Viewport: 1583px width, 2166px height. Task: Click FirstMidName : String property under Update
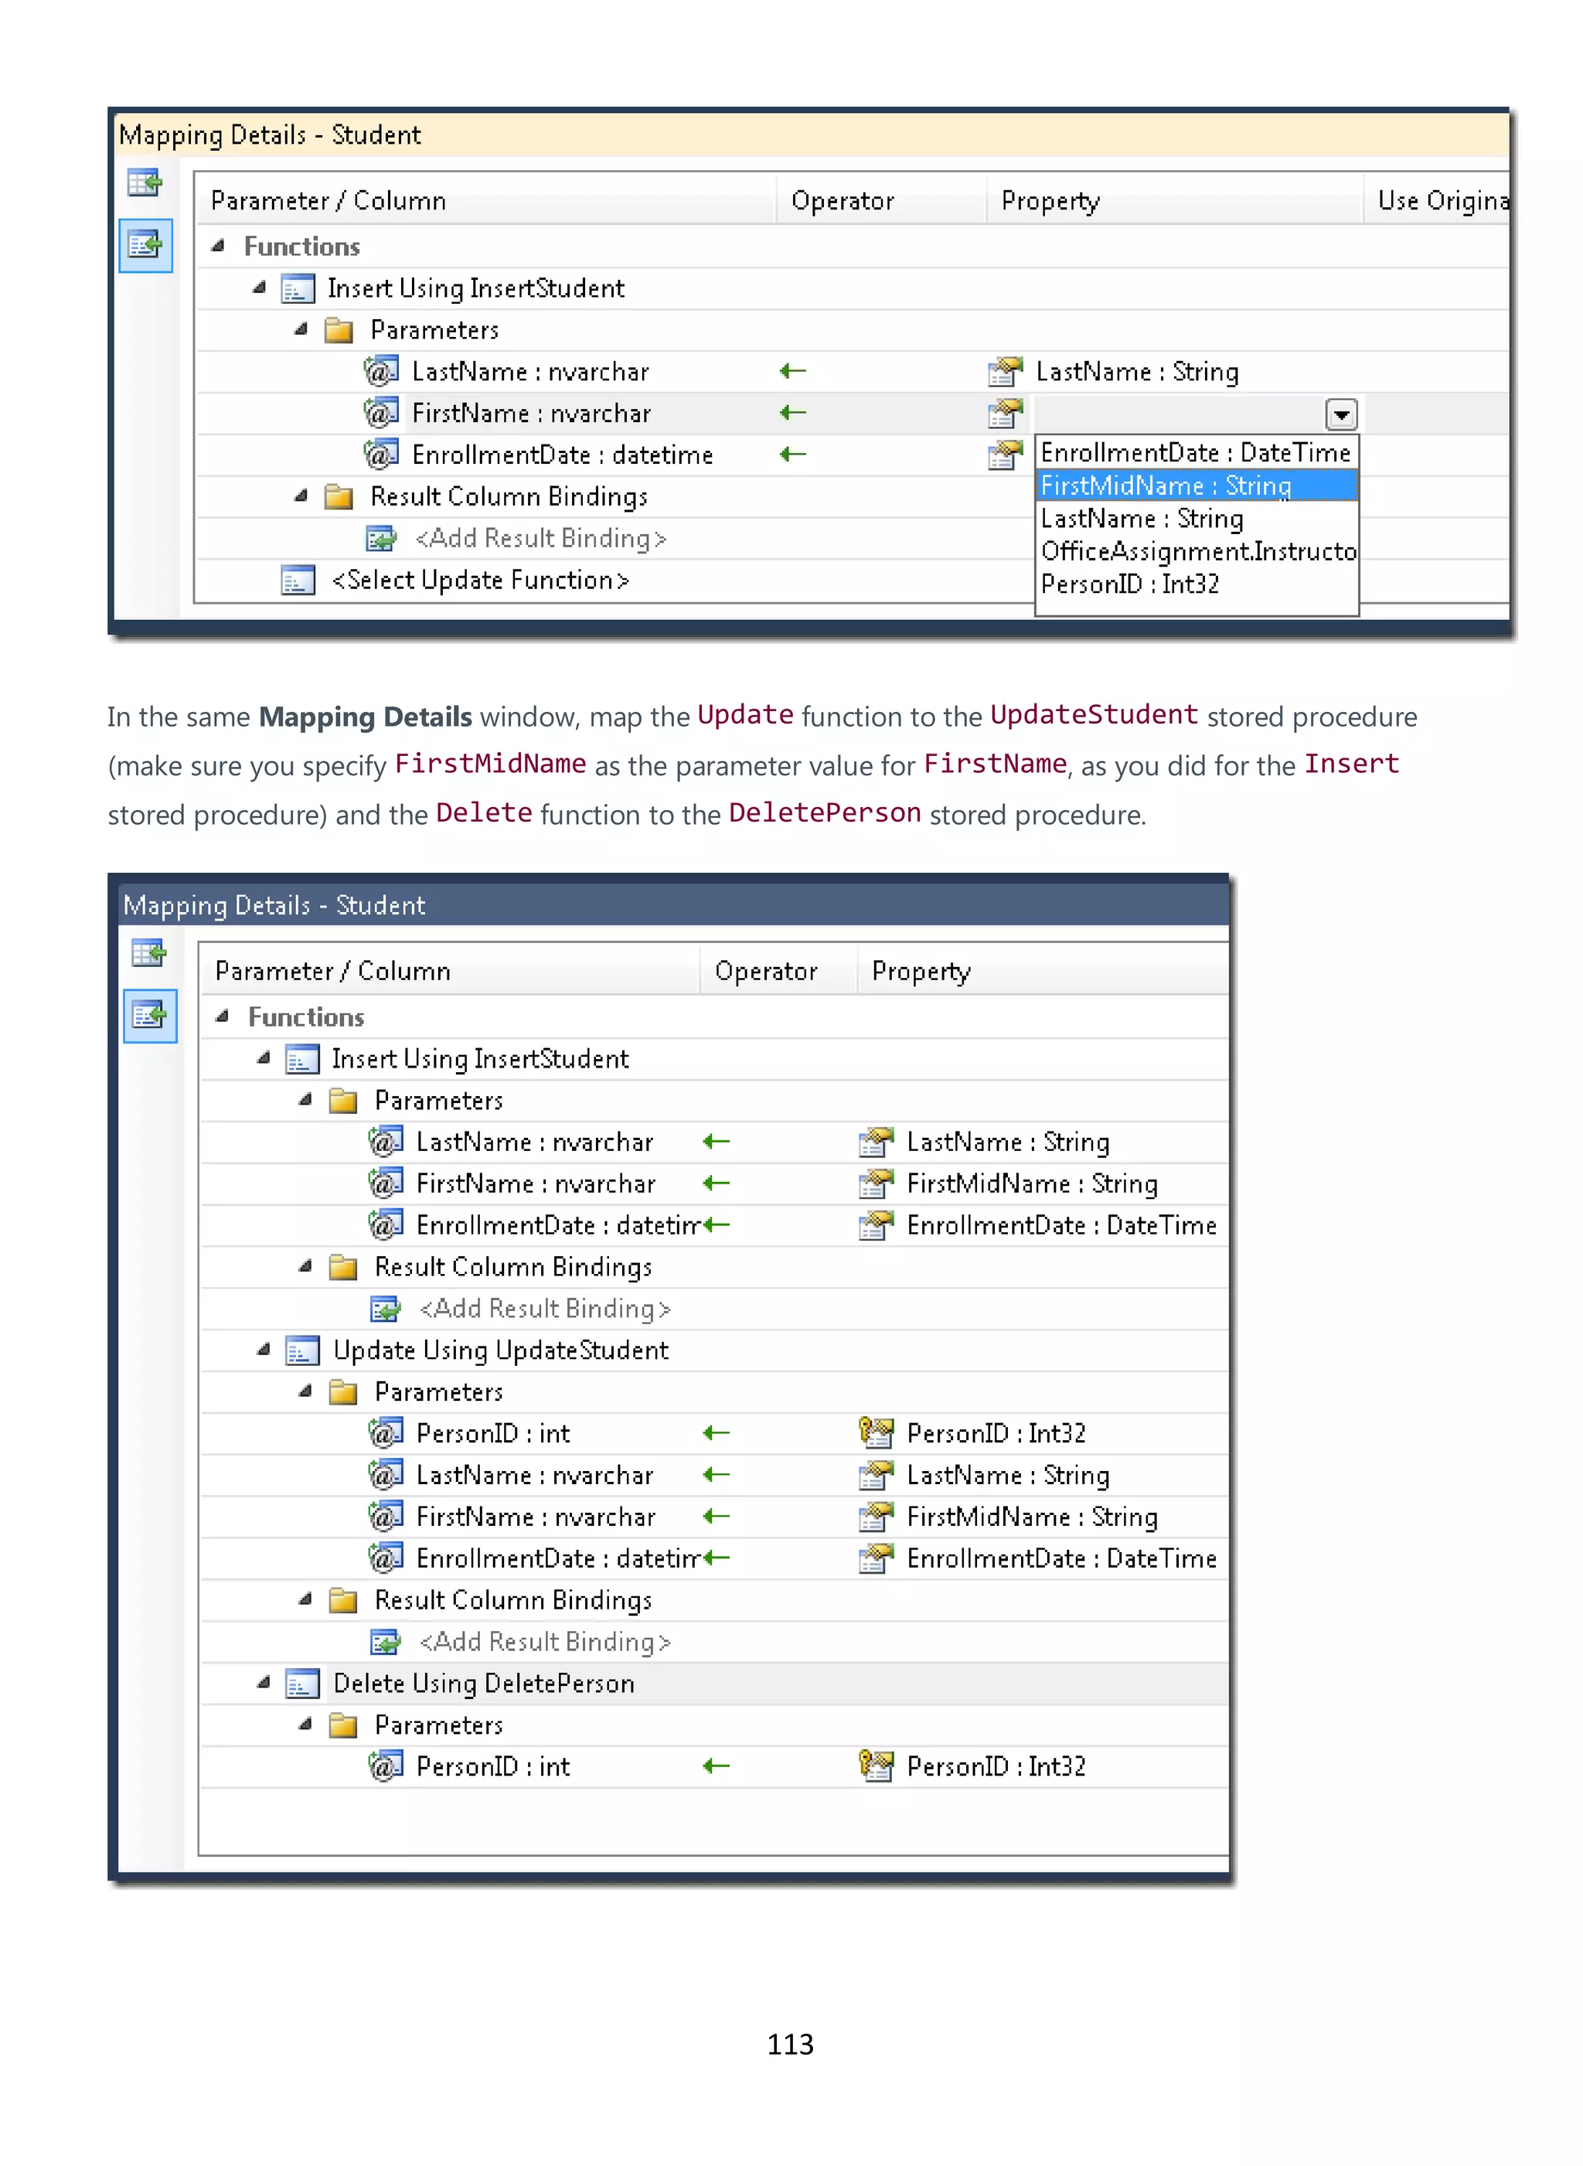click(1032, 1516)
